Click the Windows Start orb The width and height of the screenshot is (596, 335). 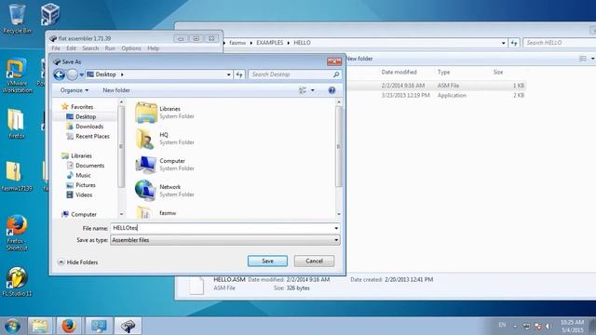click(x=12, y=326)
